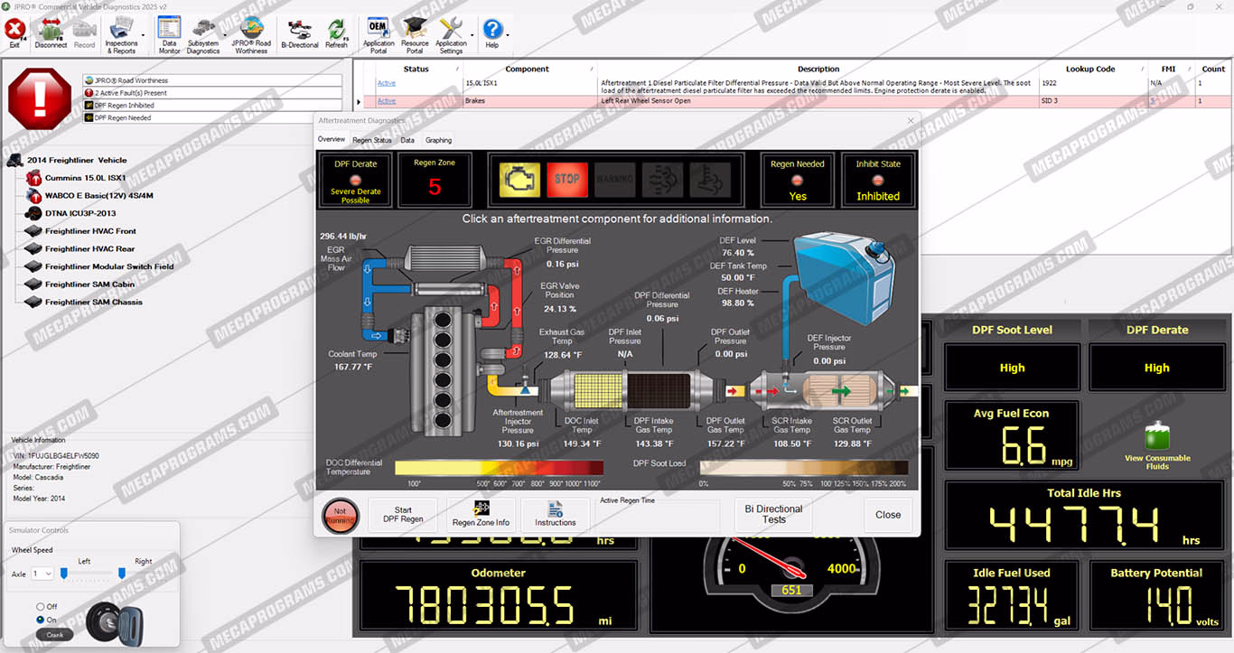Switch to the Regen Status tab
The image size is (1234, 653).
click(372, 140)
